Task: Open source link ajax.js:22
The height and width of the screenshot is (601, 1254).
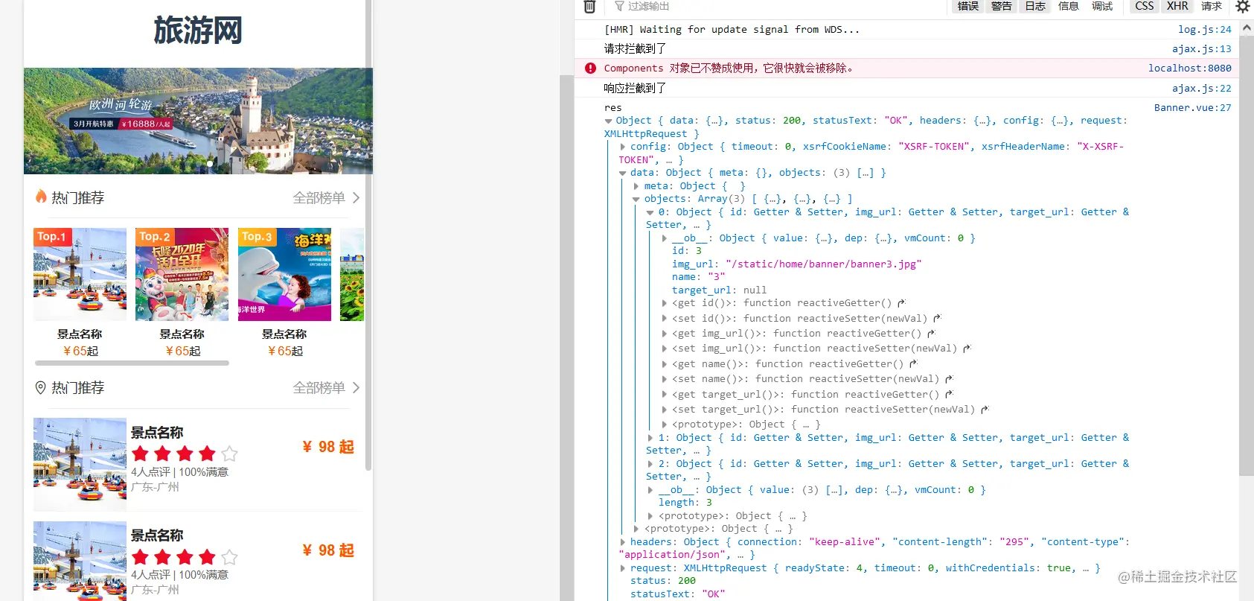Action: pyautogui.click(x=1201, y=88)
